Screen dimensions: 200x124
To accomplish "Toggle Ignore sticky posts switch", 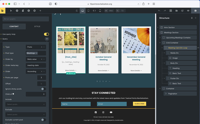I will 43,89.
